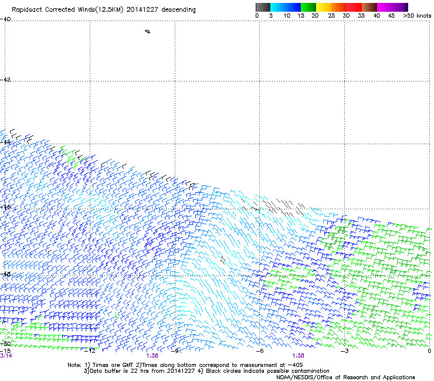
Task: Click the '20' legend scale label
Action: point(315,16)
